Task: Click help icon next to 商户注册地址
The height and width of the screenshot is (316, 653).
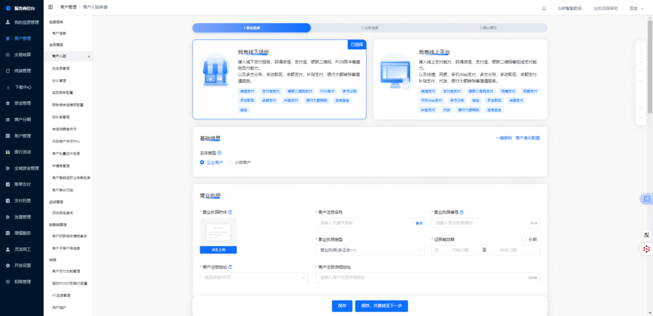Action: coord(230,267)
